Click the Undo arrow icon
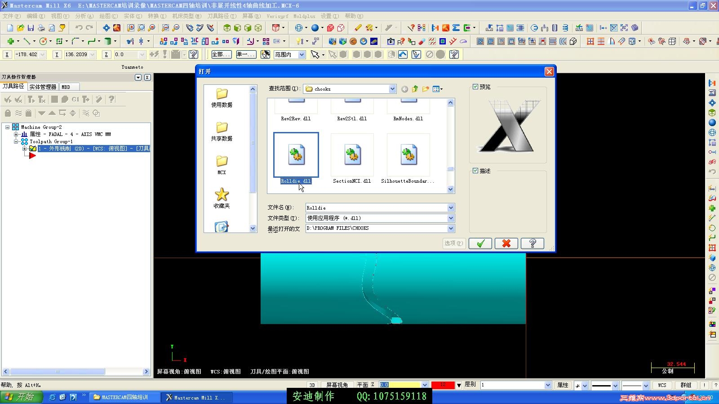The image size is (719, 404). coord(79,28)
